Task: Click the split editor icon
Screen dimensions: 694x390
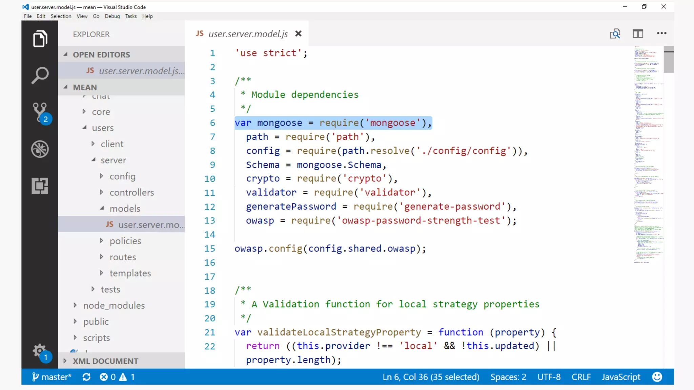Action: point(638,34)
